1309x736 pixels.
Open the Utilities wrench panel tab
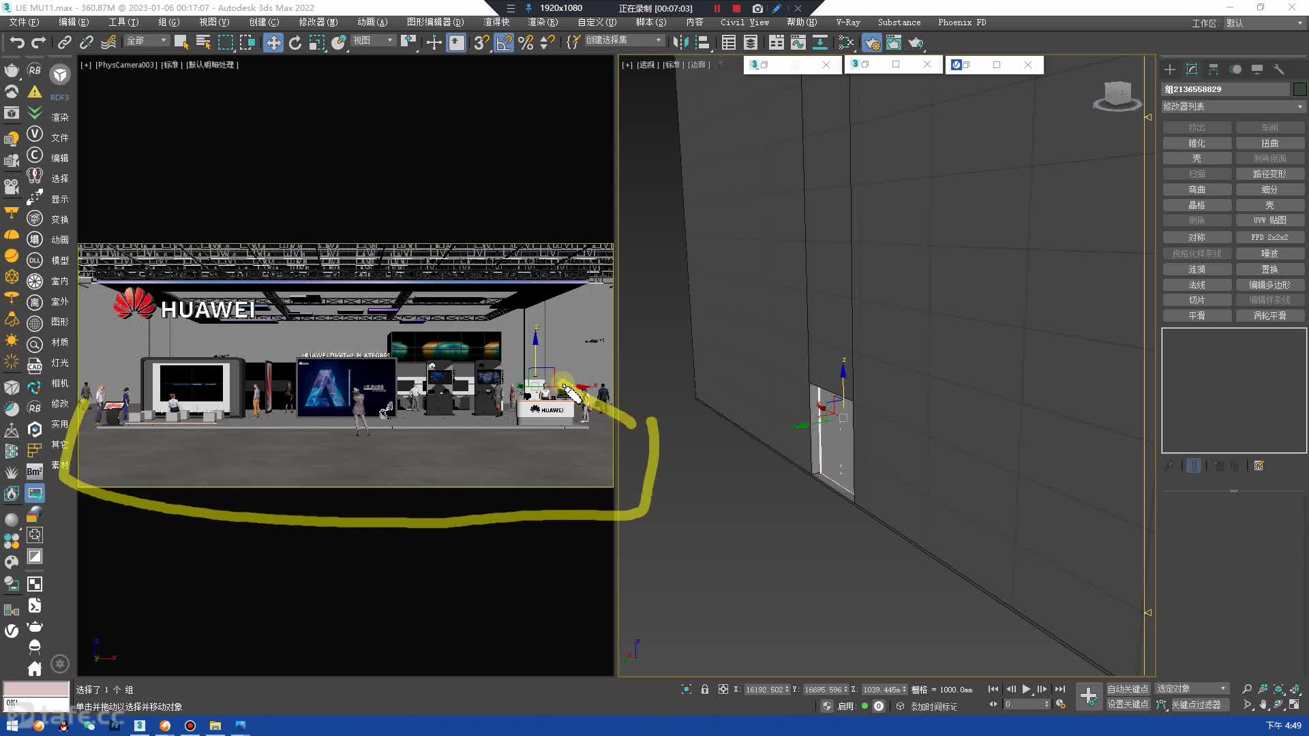click(1279, 70)
